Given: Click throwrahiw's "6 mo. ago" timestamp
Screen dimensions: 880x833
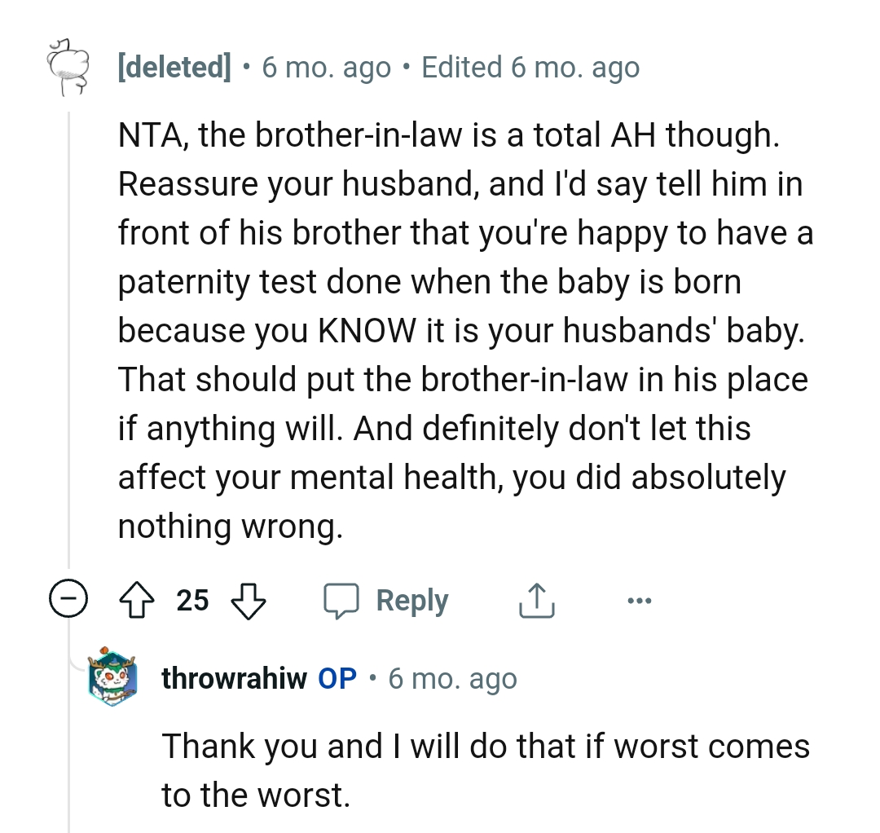Looking at the screenshot, I should coord(452,678).
